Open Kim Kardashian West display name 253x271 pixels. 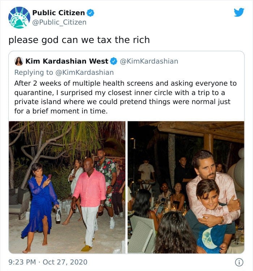[67, 61]
